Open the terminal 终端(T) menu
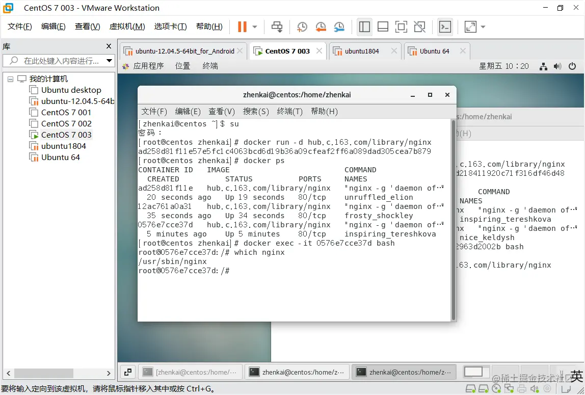585x395 pixels. point(290,112)
